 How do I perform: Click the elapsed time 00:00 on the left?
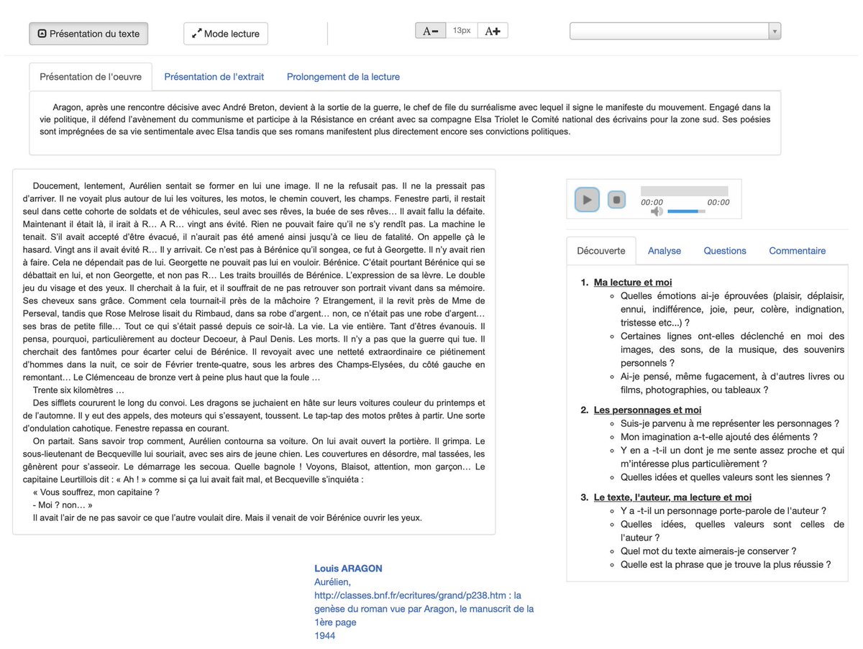click(x=652, y=203)
